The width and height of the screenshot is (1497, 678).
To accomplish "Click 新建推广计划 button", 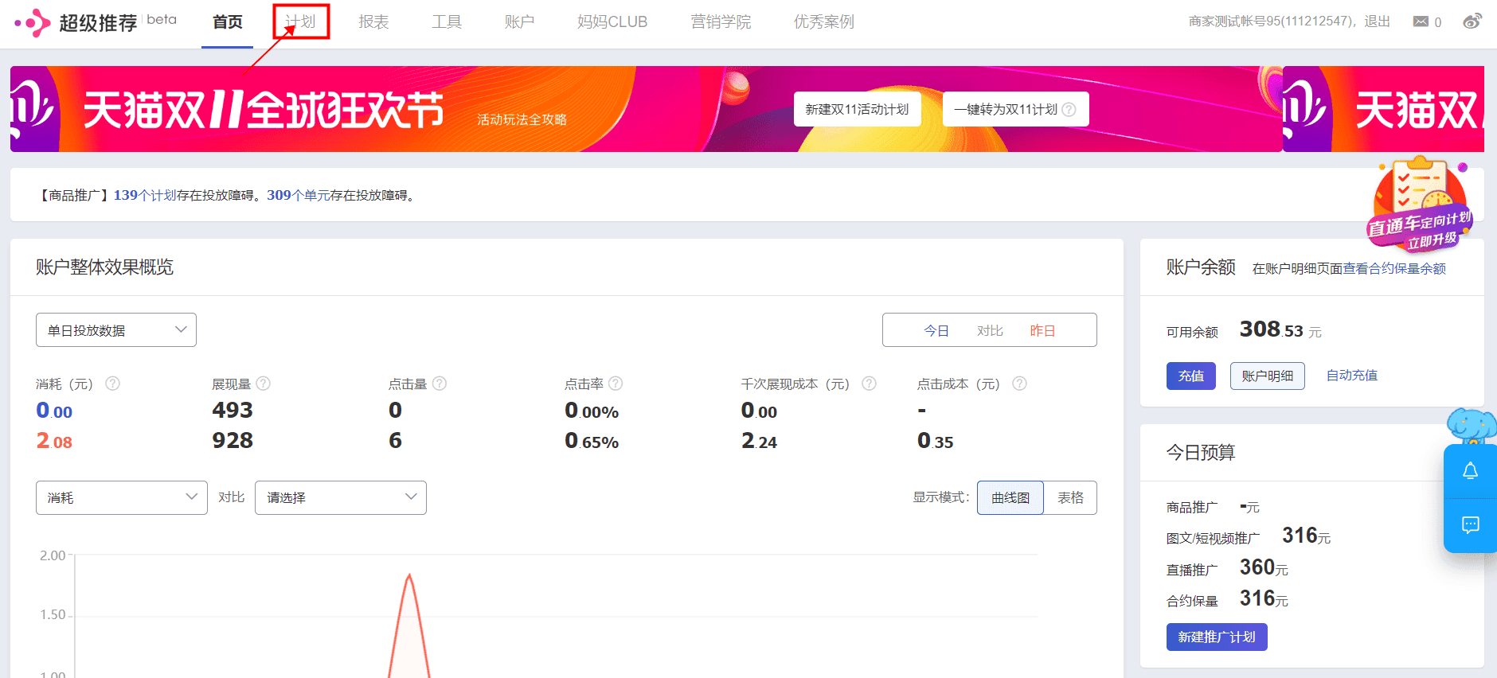I will coord(1217,637).
